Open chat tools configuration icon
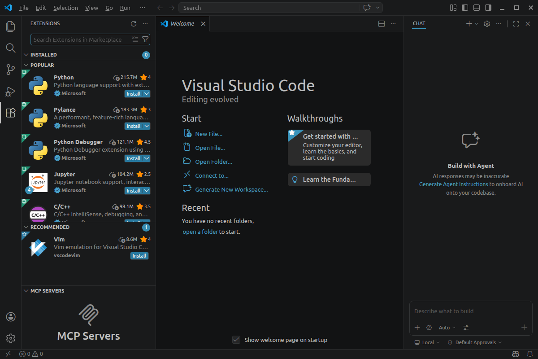The height and width of the screenshot is (359, 538). click(466, 328)
